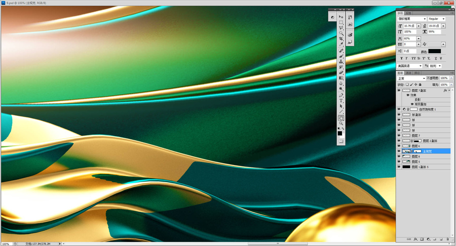Select the Move tool
Screen dimensions: 456x246
pos(341,17)
